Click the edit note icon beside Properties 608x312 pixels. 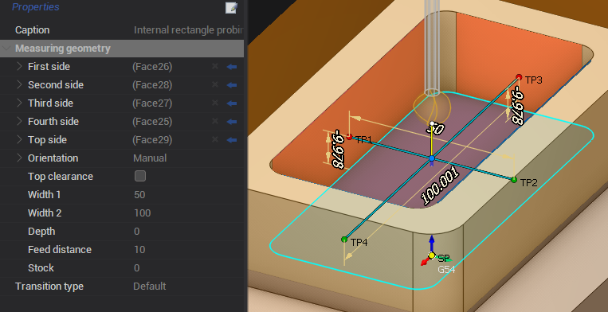coord(231,8)
